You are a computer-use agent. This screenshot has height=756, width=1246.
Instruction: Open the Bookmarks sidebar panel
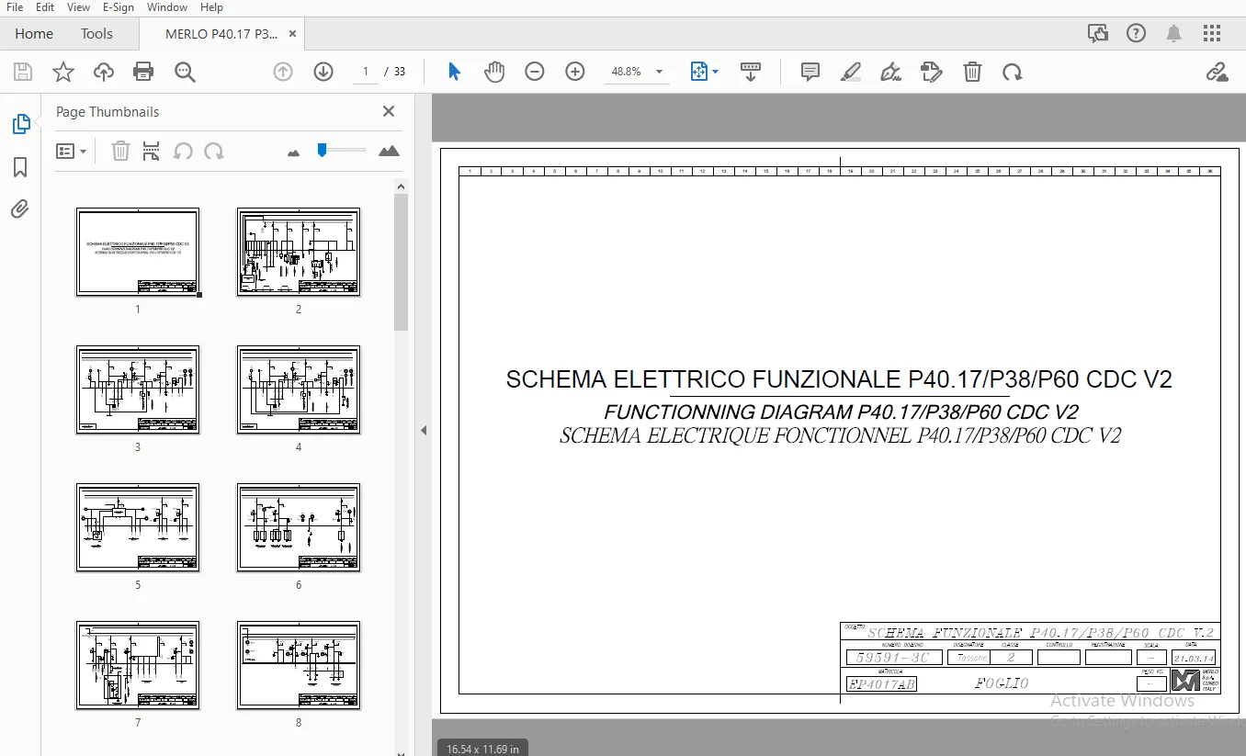tap(20, 166)
